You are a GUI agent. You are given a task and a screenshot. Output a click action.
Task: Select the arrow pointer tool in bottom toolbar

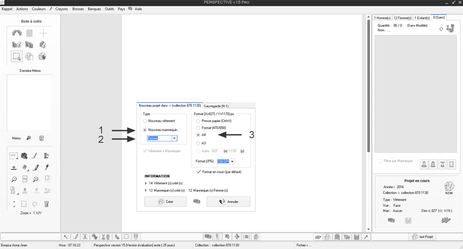point(66,237)
